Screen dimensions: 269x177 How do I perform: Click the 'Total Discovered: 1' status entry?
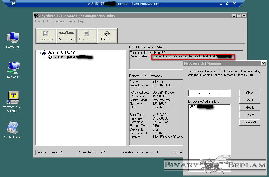49,152
